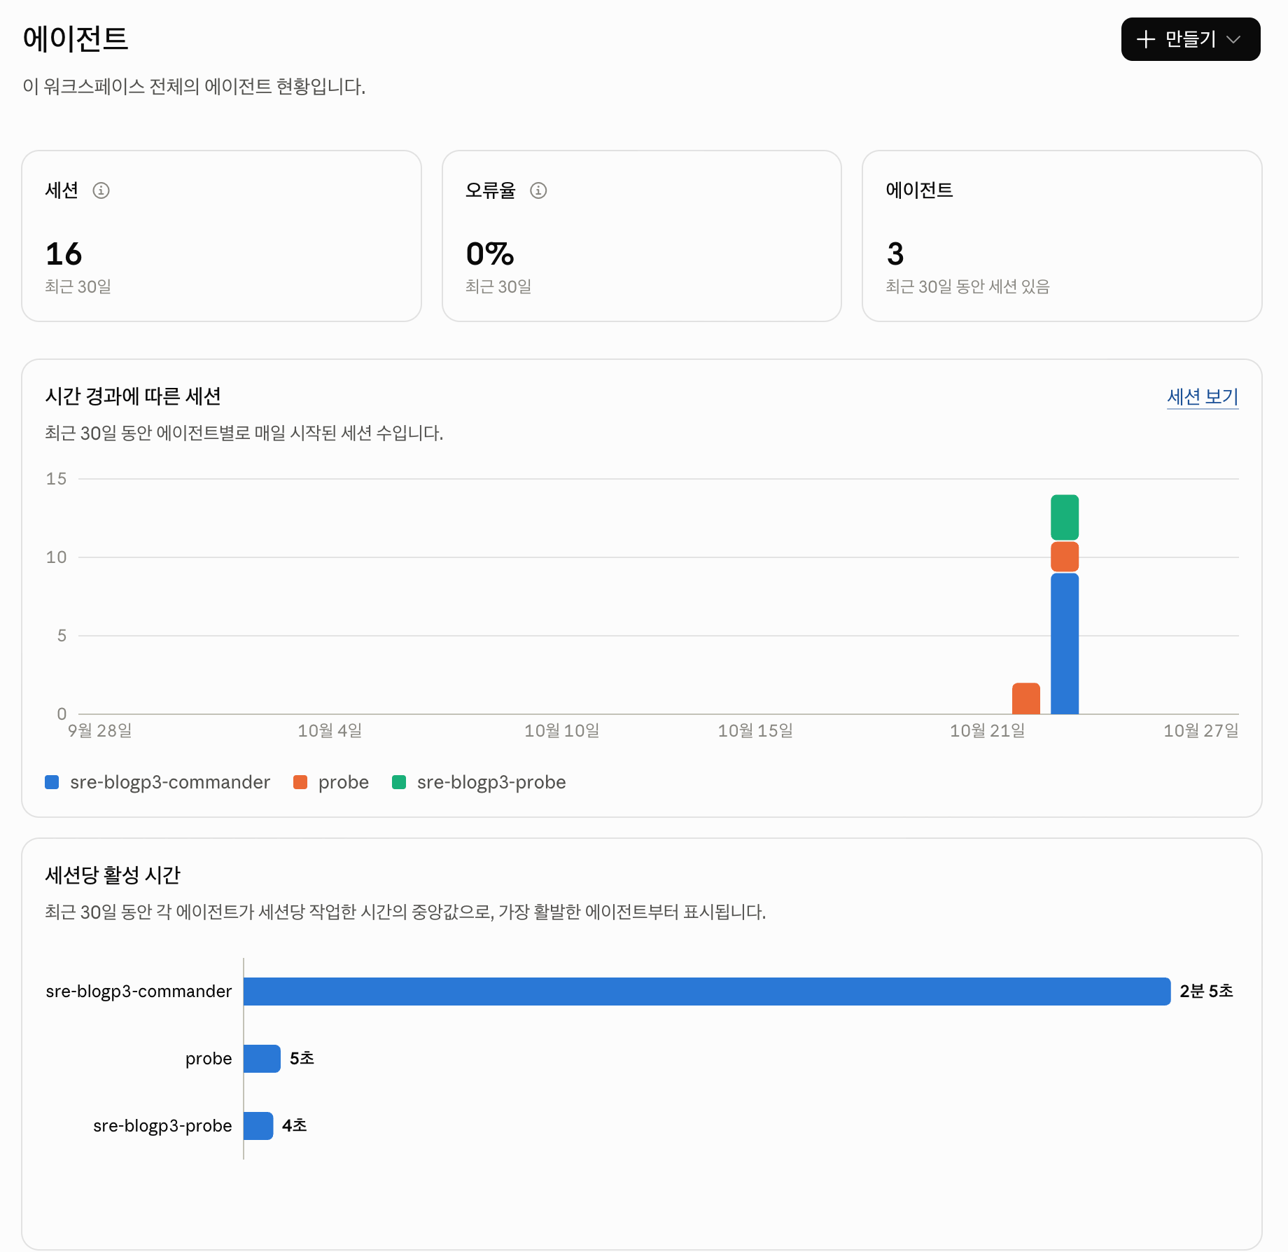Viewport: 1288px width, 1252px height.
Task: Click the sre-blogp3-commander row label in bar chart
Action: pyautogui.click(x=139, y=992)
